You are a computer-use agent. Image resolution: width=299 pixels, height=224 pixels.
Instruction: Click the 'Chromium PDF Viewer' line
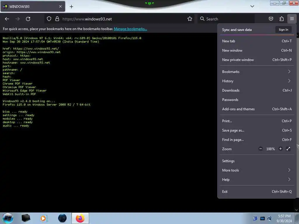(19, 87)
